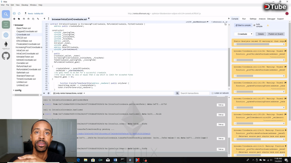Click the Wallets sidebar icon
Viewport: 291px width, 163px height.
(x=6, y=24)
